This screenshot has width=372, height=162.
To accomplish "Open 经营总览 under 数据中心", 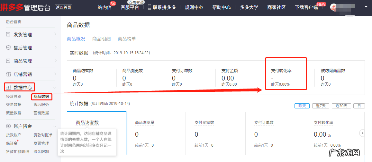I will [x=14, y=97].
